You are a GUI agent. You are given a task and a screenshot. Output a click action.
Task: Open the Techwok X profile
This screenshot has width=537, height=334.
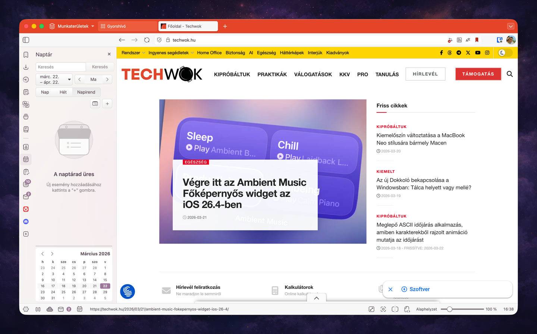468,53
